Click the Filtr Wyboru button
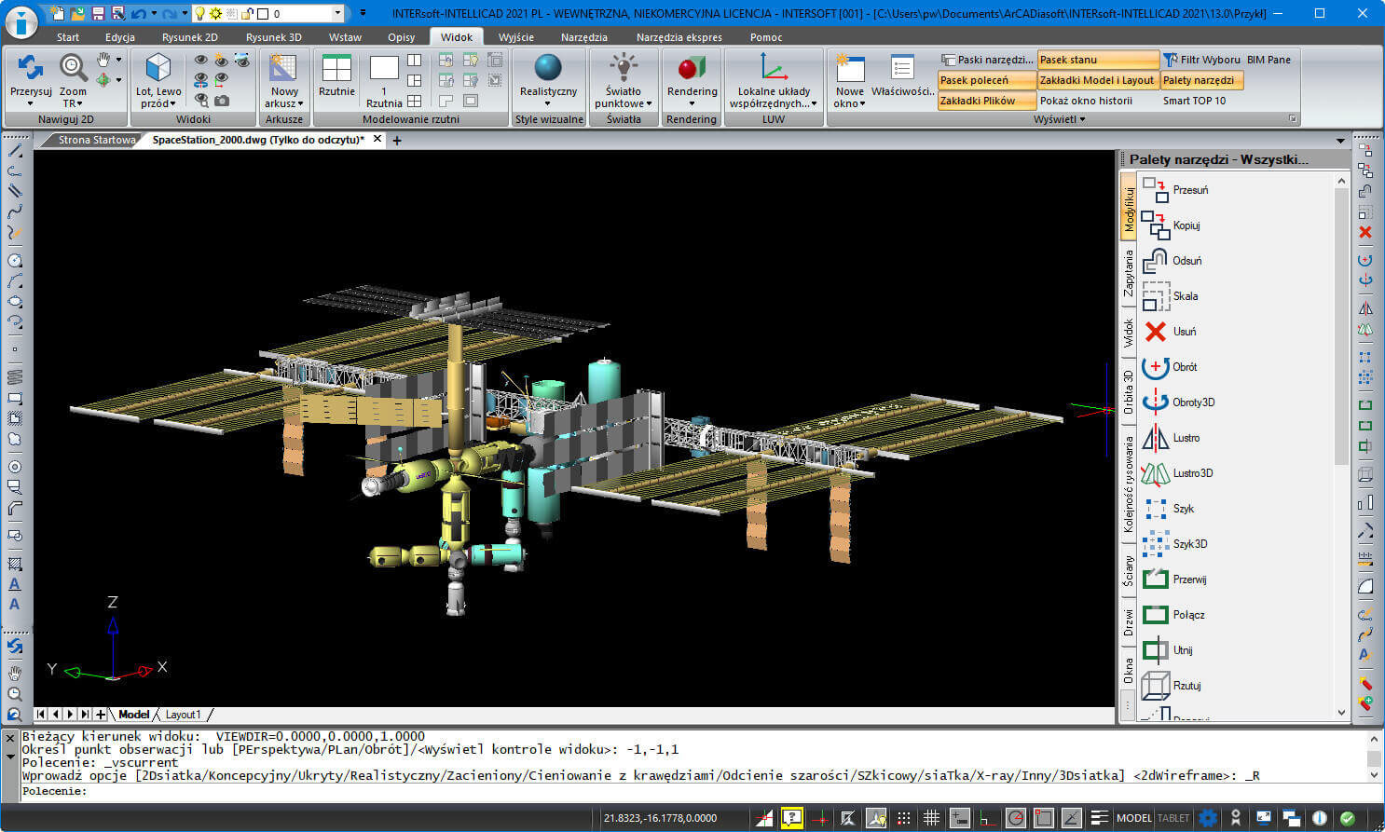 tap(1202, 60)
